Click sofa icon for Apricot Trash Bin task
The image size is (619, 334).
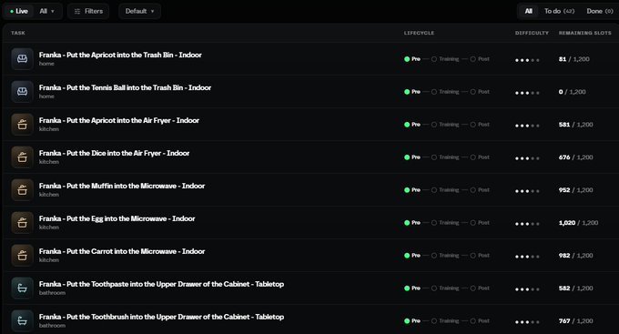point(22,59)
